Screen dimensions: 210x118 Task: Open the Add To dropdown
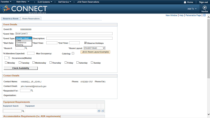click(x=192, y=9)
